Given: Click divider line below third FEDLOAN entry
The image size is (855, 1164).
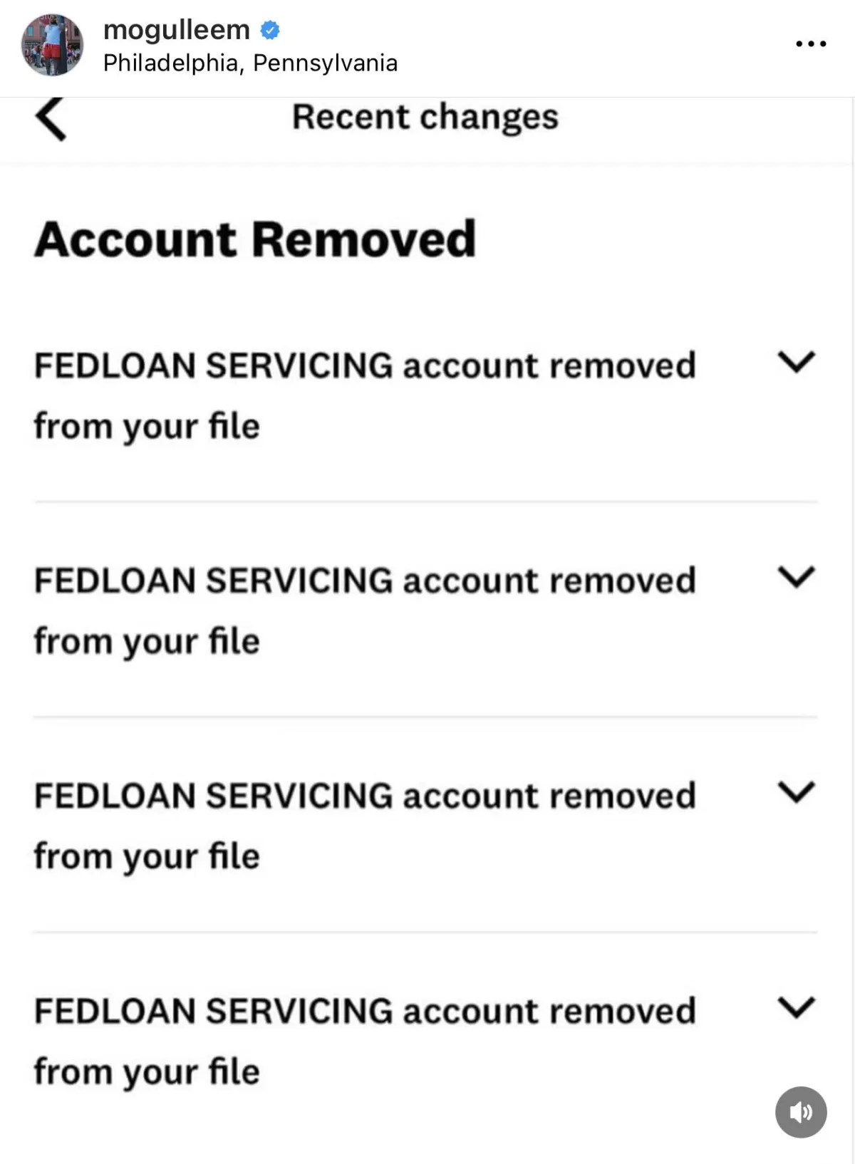Looking at the screenshot, I should pos(426,932).
